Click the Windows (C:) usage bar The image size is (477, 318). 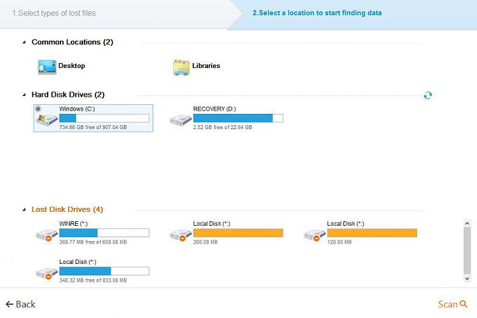pyautogui.click(x=104, y=118)
